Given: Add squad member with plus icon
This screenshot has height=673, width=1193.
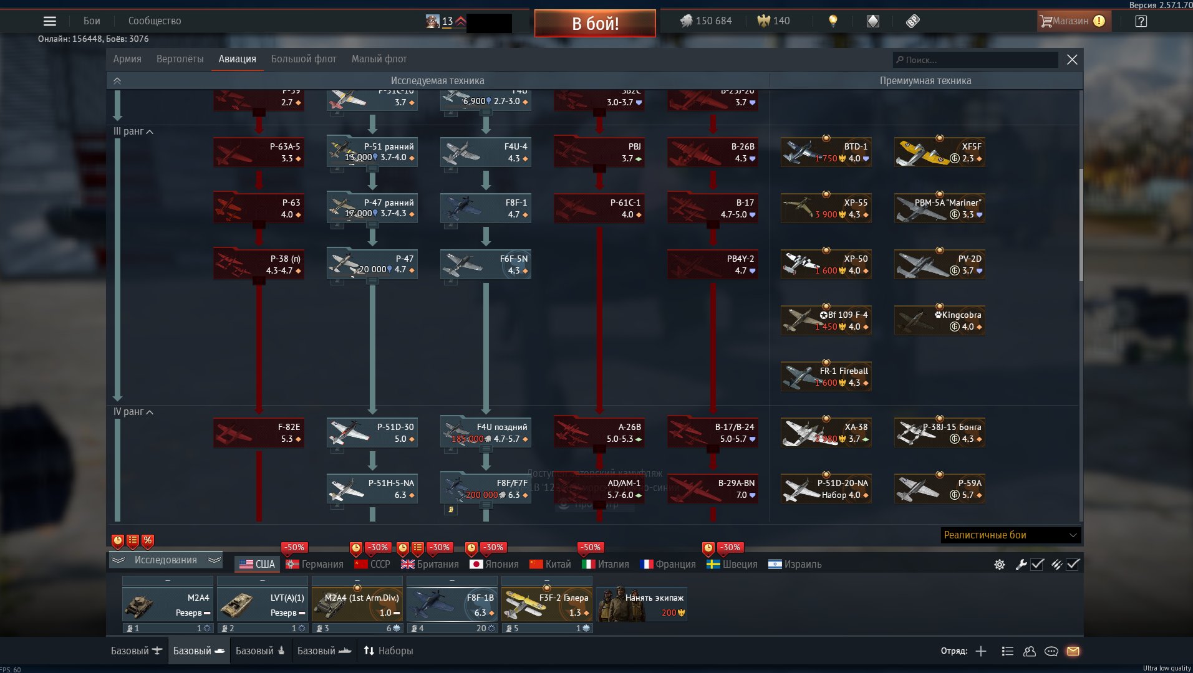Looking at the screenshot, I should click(981, 651).
